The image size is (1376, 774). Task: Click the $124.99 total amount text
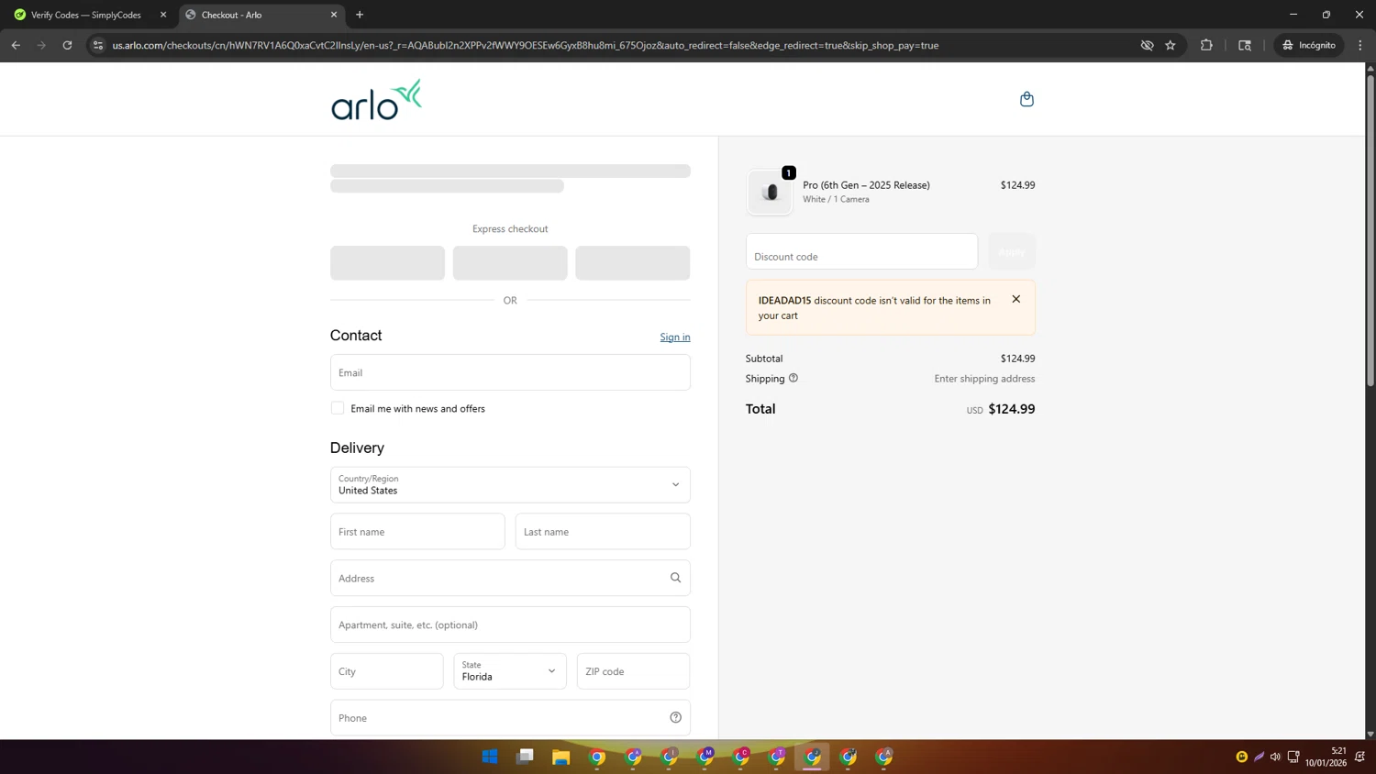1012,409
